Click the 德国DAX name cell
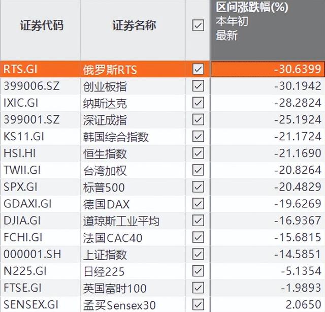 pos(133,203)
